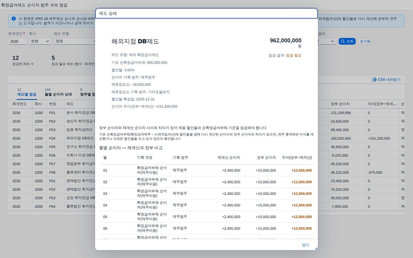Image resolution: width=413 pixels, height=258 pixels.
Task: Select row P06 자회사 이관 DB제도
Action: [206, 155]
